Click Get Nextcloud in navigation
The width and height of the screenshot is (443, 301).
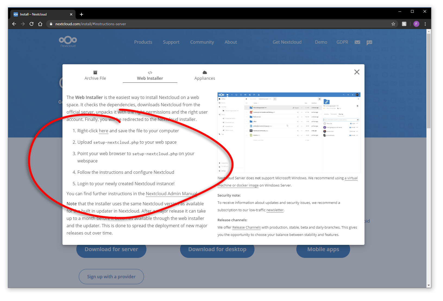click(x=287, y=42)
